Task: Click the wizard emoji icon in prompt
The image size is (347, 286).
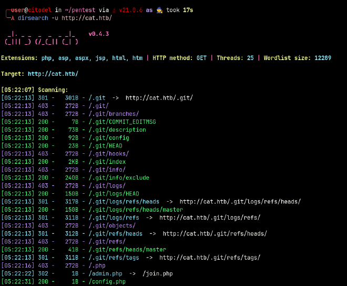Action: (159, 10)
